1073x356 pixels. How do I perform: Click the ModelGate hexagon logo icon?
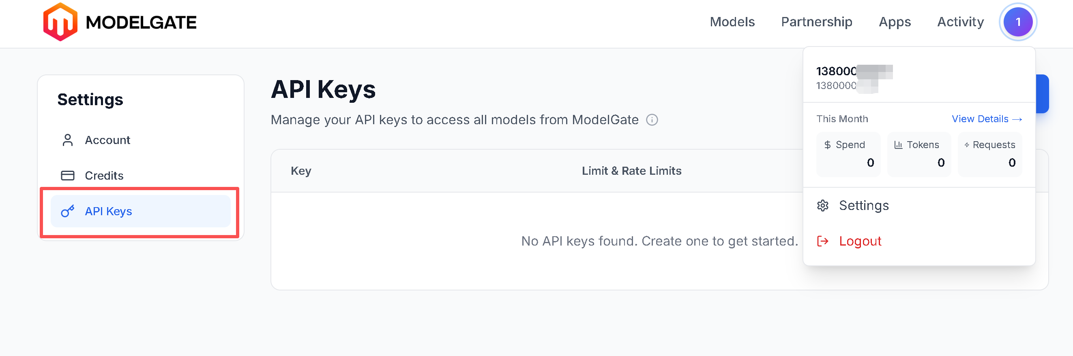[60, 22]
